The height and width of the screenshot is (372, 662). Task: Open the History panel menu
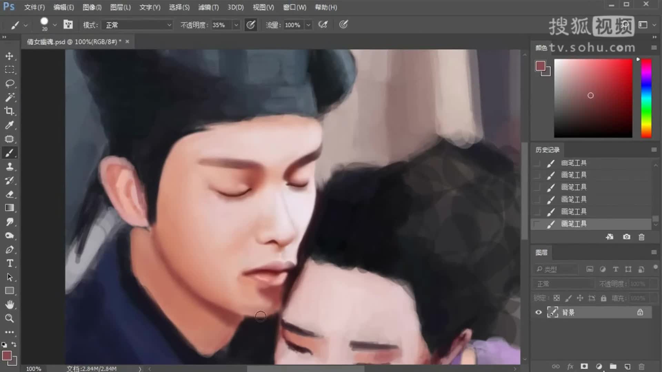654,149
